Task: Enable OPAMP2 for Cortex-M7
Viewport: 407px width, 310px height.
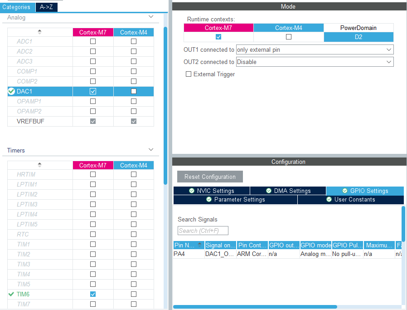Action: (x=93, y=111)
